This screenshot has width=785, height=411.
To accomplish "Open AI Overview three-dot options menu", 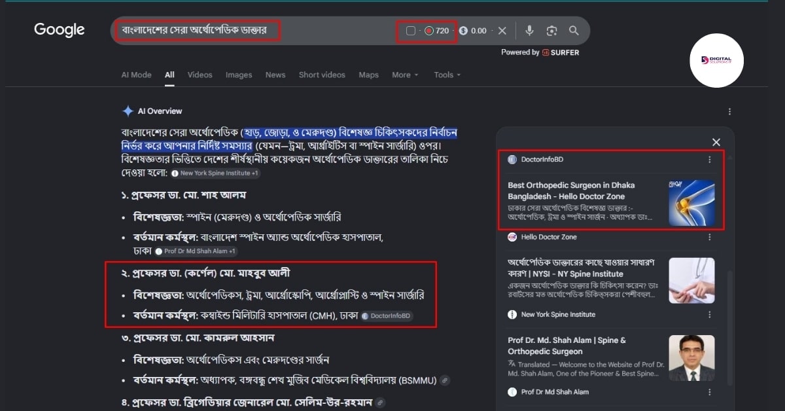I will [x=729, y=112].
